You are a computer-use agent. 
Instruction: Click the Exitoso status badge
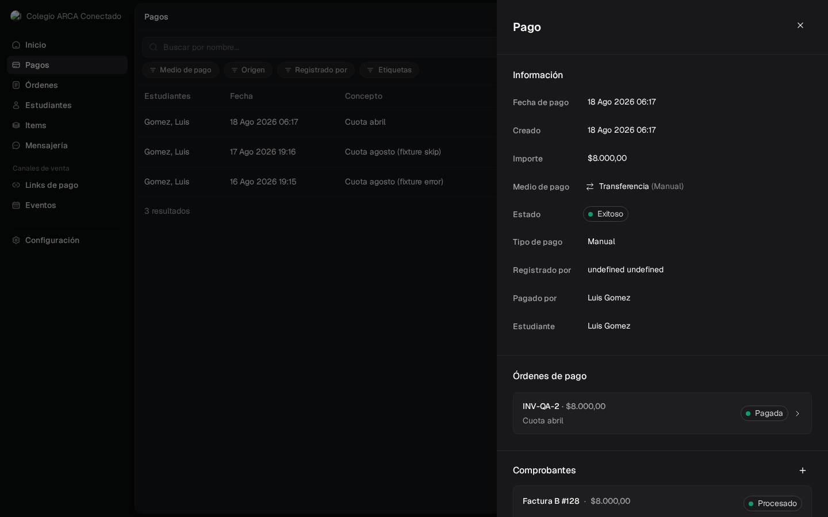click(x=605, y=214)
